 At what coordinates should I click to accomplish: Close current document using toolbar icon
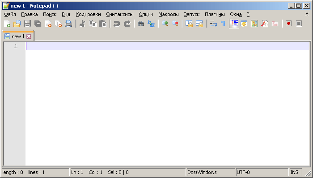point(48,24)
